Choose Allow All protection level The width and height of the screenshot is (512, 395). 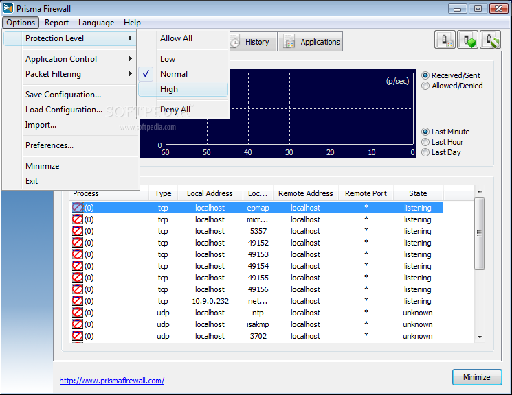point(183,38)
